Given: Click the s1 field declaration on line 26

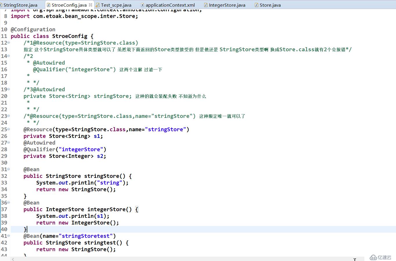Looking at the screenshot, I should coord(63,136).
